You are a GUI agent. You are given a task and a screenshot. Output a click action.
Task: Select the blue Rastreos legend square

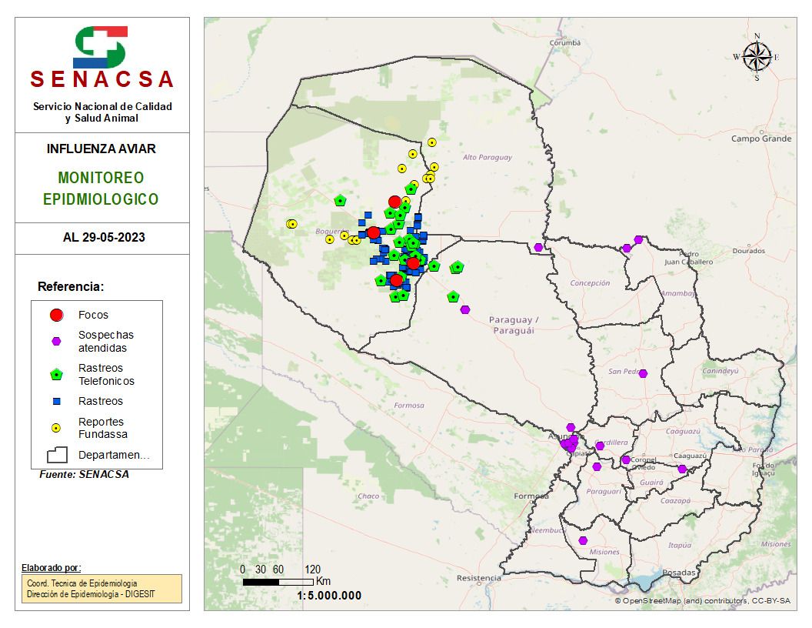point(56,401)
